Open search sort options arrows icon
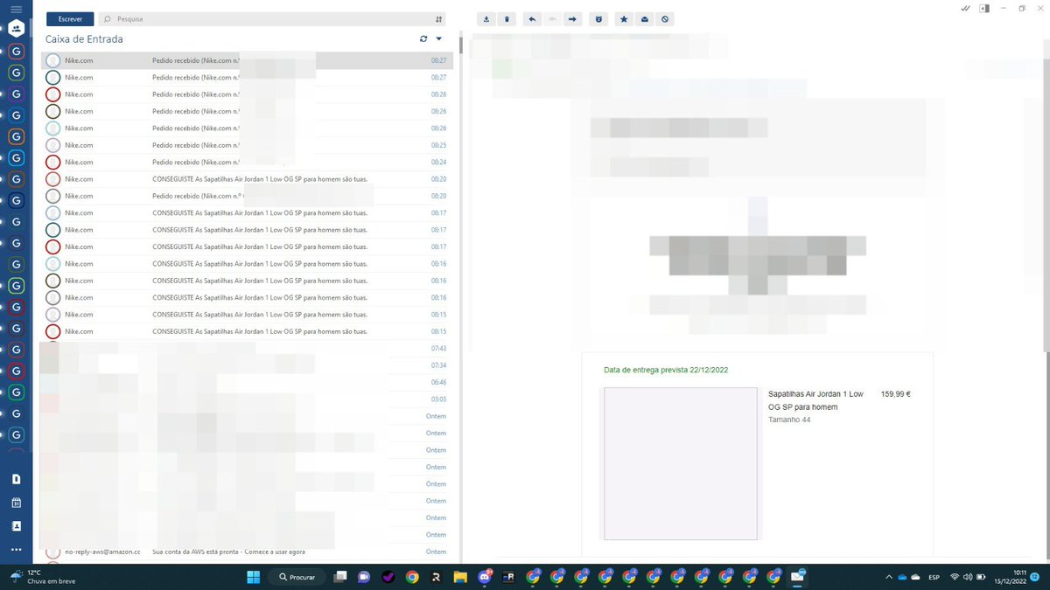1050x590 pixels. 438,18
